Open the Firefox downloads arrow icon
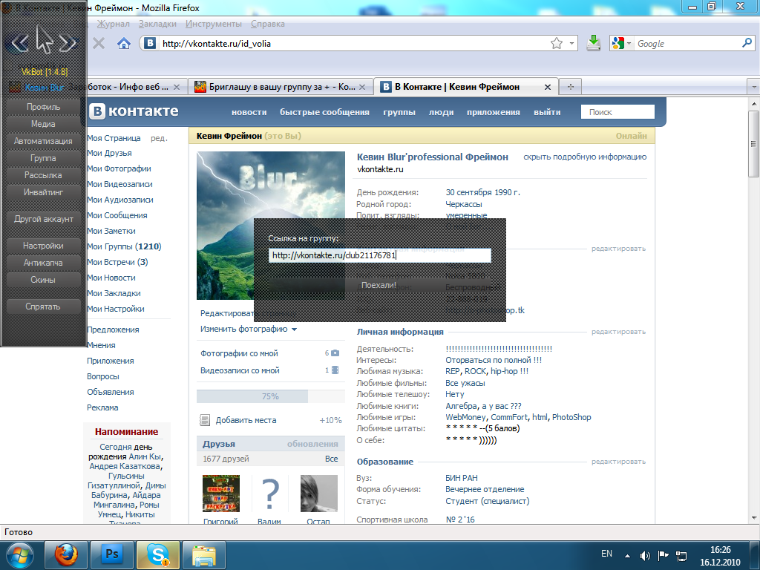This screenshot has height=570, width=760. (593, 43)
